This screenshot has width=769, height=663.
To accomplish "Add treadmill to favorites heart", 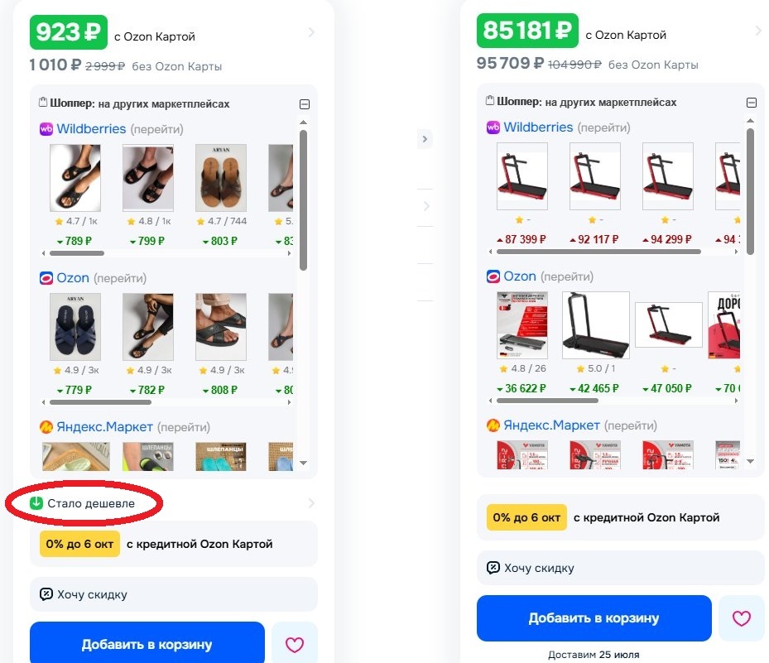I will [x=741, y=618].
